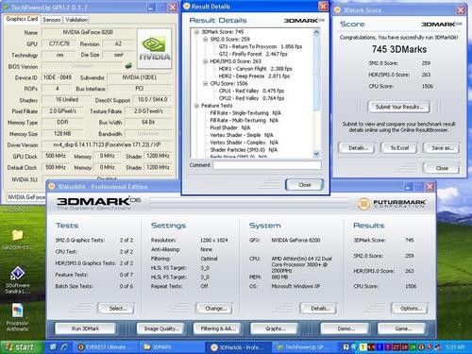
Task: Click the yellow T tray icon
Action: coord(362,347)
